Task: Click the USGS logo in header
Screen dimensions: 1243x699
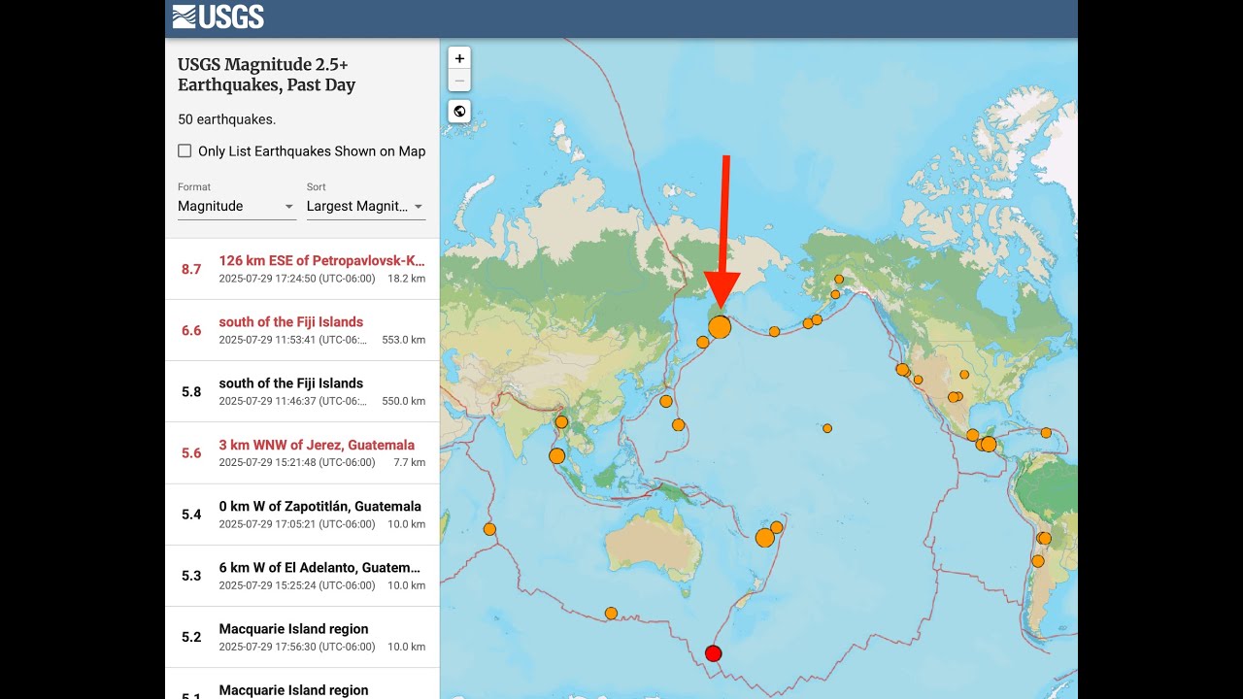Action: tap(218, 17)
